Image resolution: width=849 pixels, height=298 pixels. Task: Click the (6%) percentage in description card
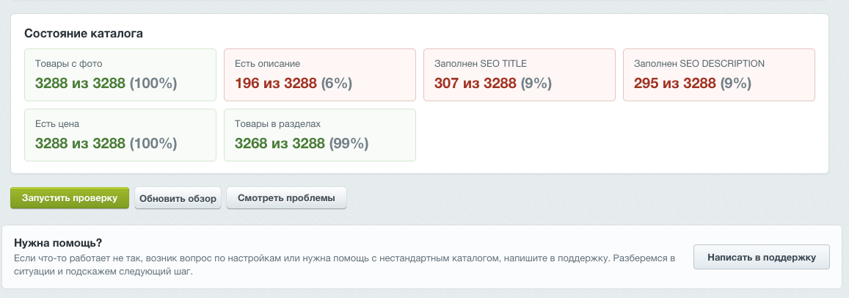(x=337, y=84)
